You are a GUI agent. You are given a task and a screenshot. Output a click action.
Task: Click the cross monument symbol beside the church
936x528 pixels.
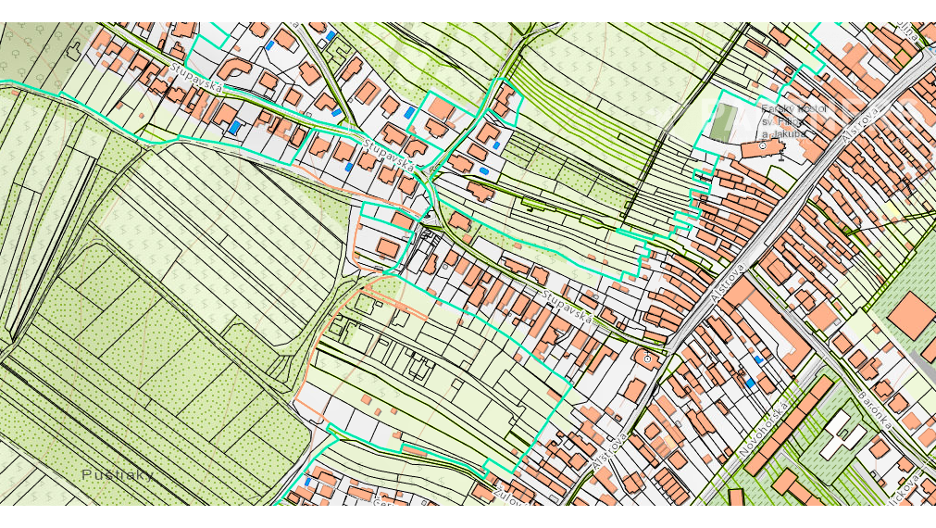coord(782,156)
